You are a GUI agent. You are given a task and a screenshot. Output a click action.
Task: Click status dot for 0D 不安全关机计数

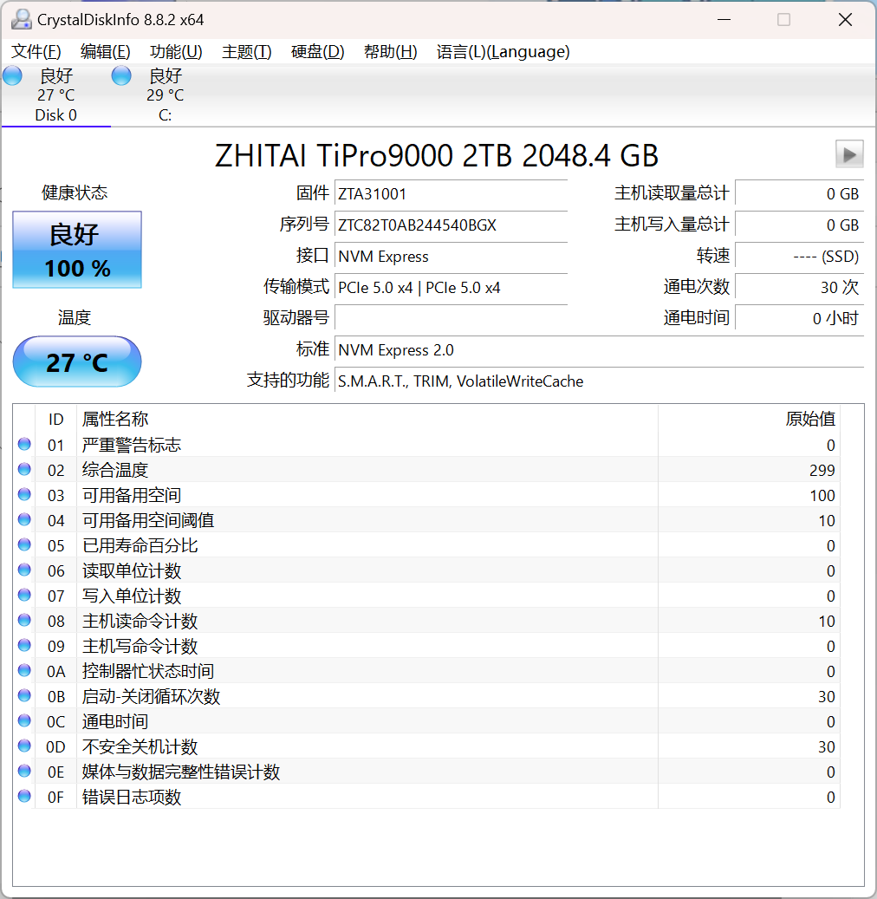coord(24,746)
